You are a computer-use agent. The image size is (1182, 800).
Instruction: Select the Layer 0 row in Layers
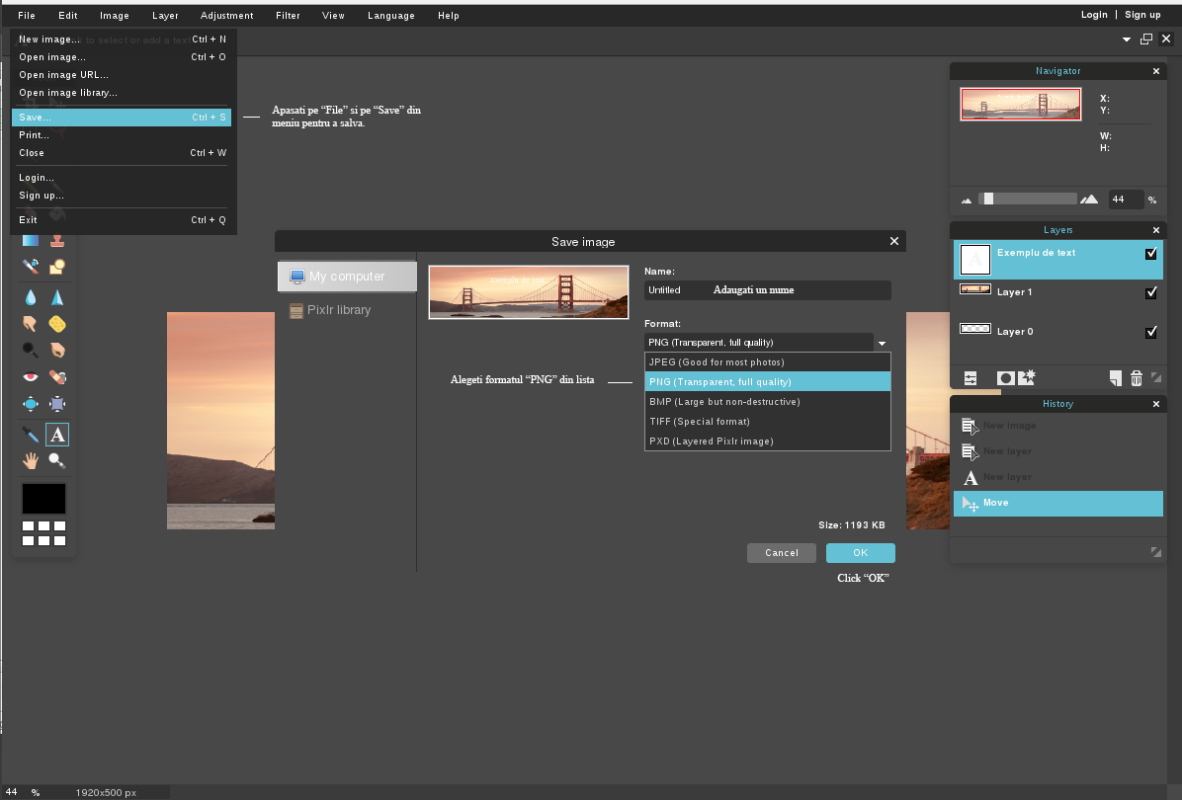[1058, 332]
